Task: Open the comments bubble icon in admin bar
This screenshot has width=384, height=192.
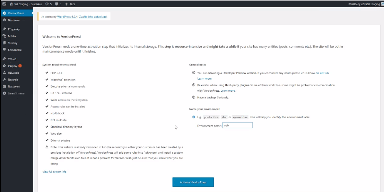Action: (56, 4)
